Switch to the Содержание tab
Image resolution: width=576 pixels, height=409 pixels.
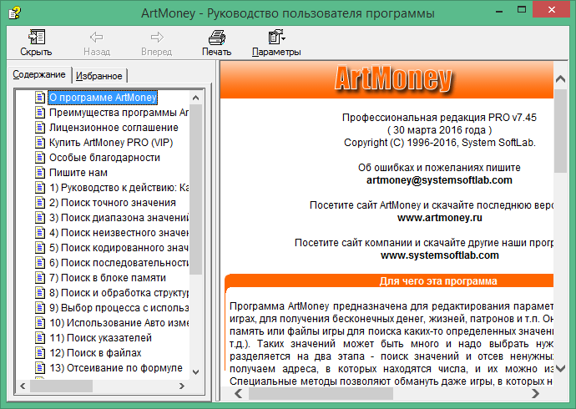pyautogui.click(x=39, y=74)
